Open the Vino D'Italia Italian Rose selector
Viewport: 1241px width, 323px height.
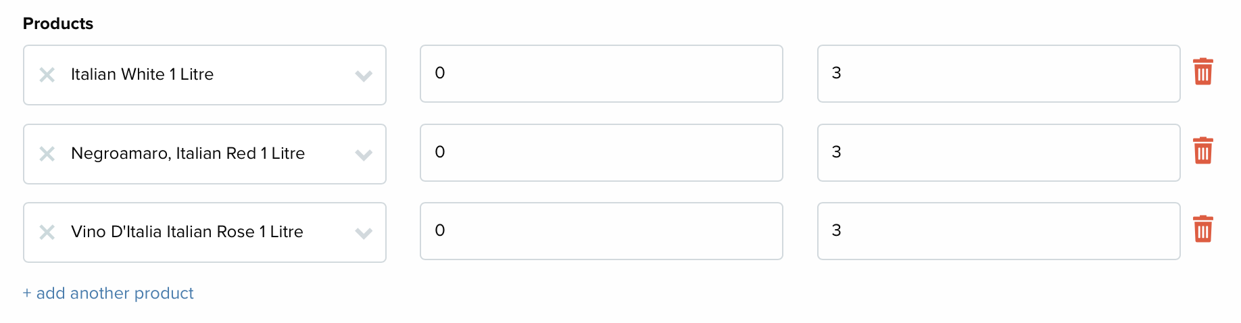[205, 232]
